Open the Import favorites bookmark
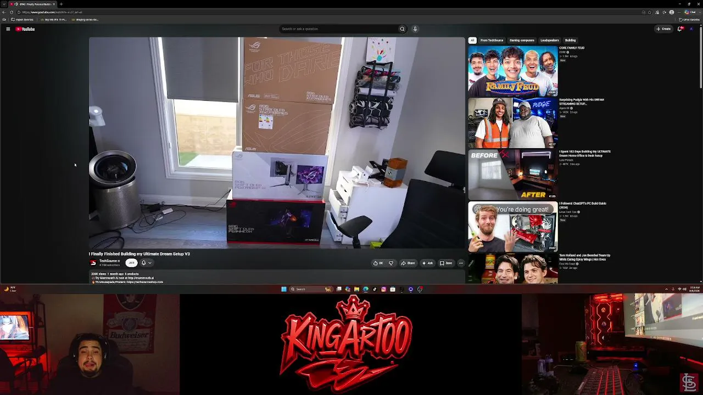The width and height of the screenshot is (703, 395). (x=22, y=20)
